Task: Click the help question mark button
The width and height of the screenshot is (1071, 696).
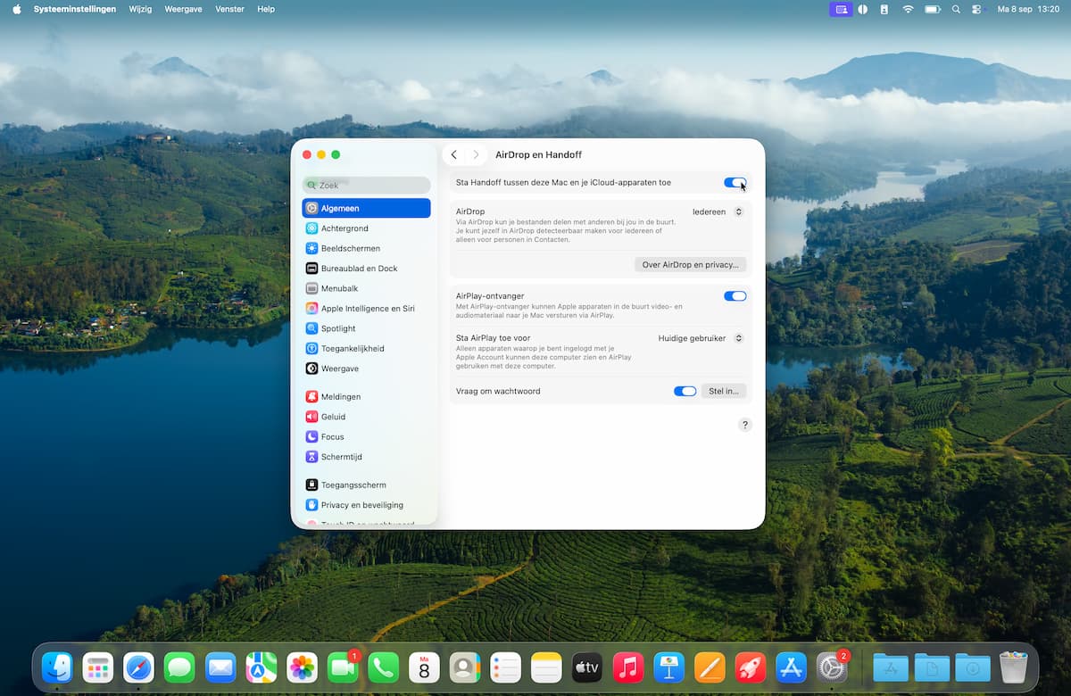Action: pyautogui.click(x=745, y=425)
